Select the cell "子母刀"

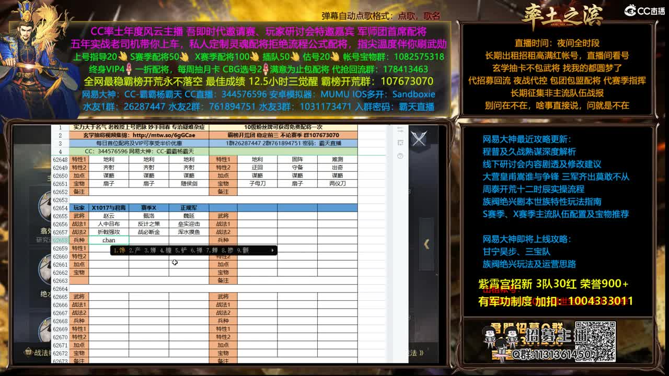[257, 184]
